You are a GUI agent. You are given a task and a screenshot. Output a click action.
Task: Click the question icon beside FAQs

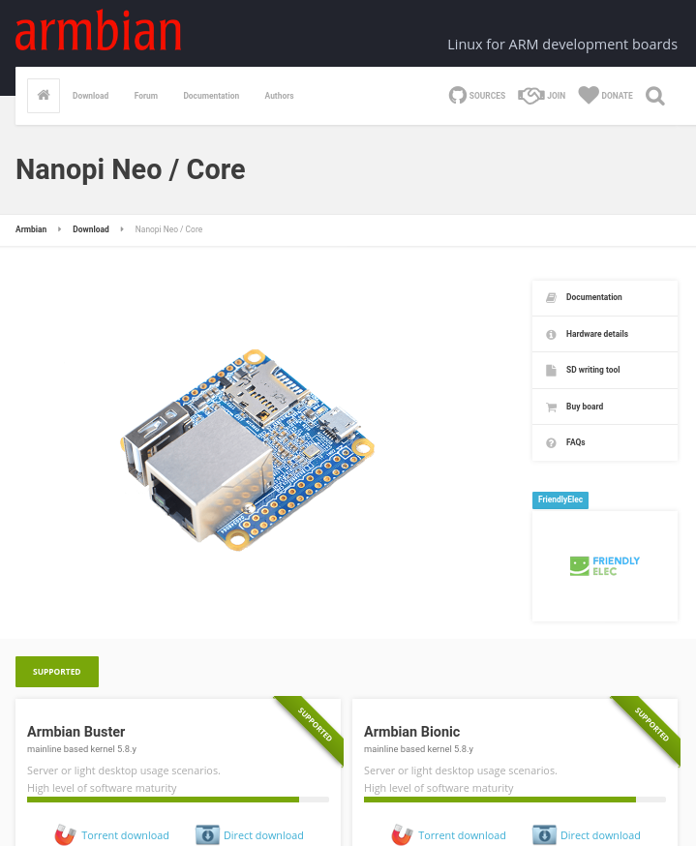(x=551, y=443)
